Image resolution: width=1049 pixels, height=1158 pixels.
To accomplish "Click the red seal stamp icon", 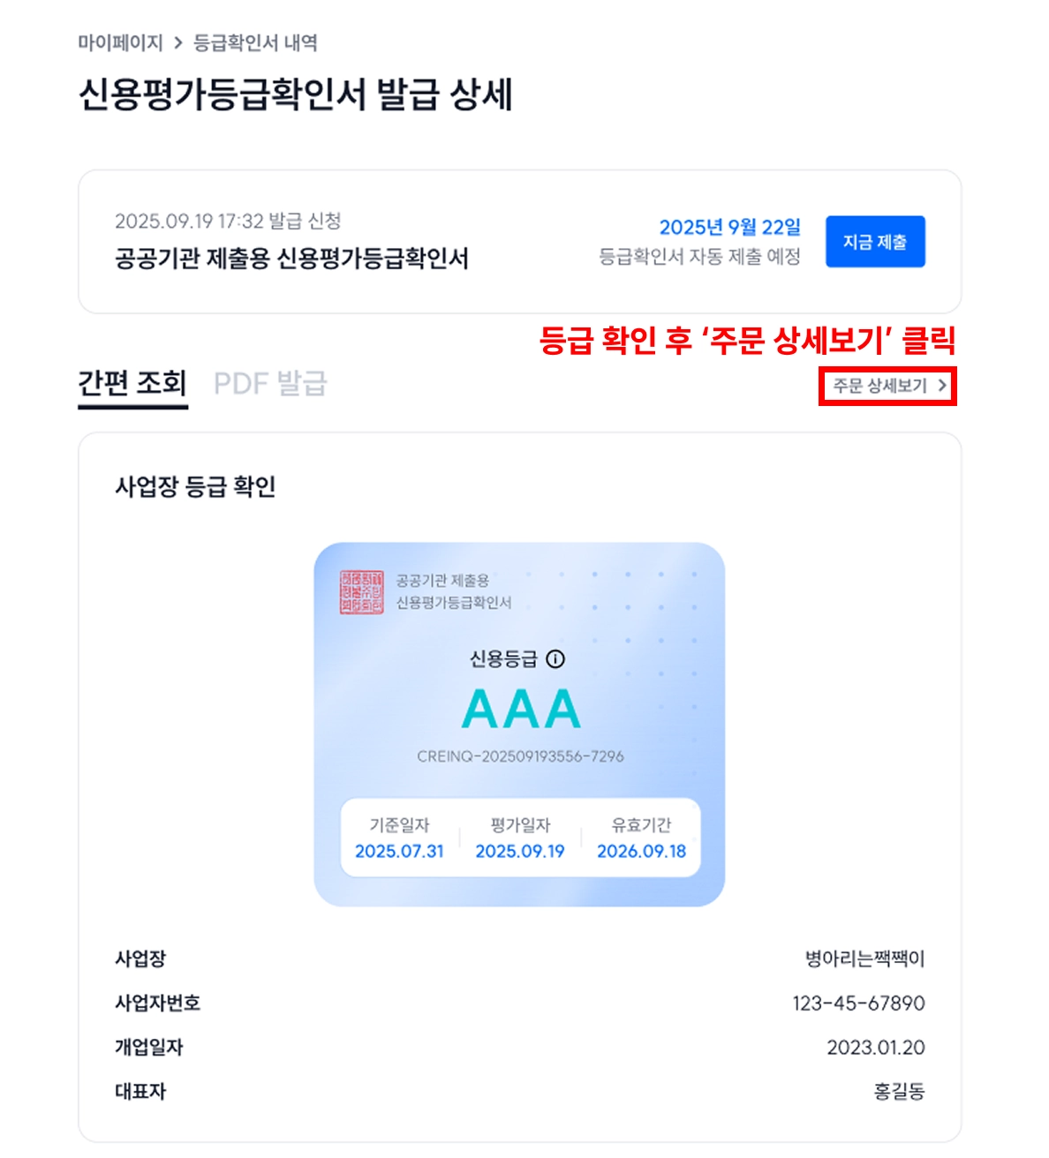I will pos(362,592).
